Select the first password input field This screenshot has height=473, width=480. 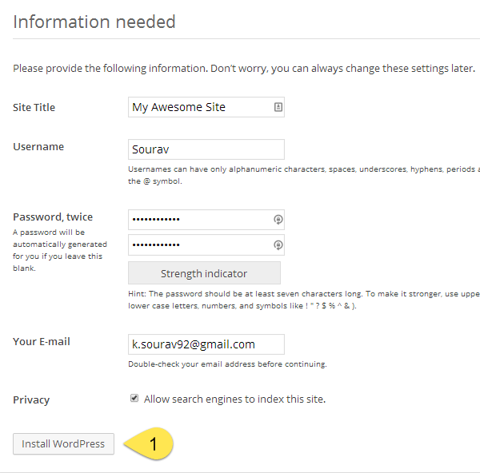pos(206,220)
